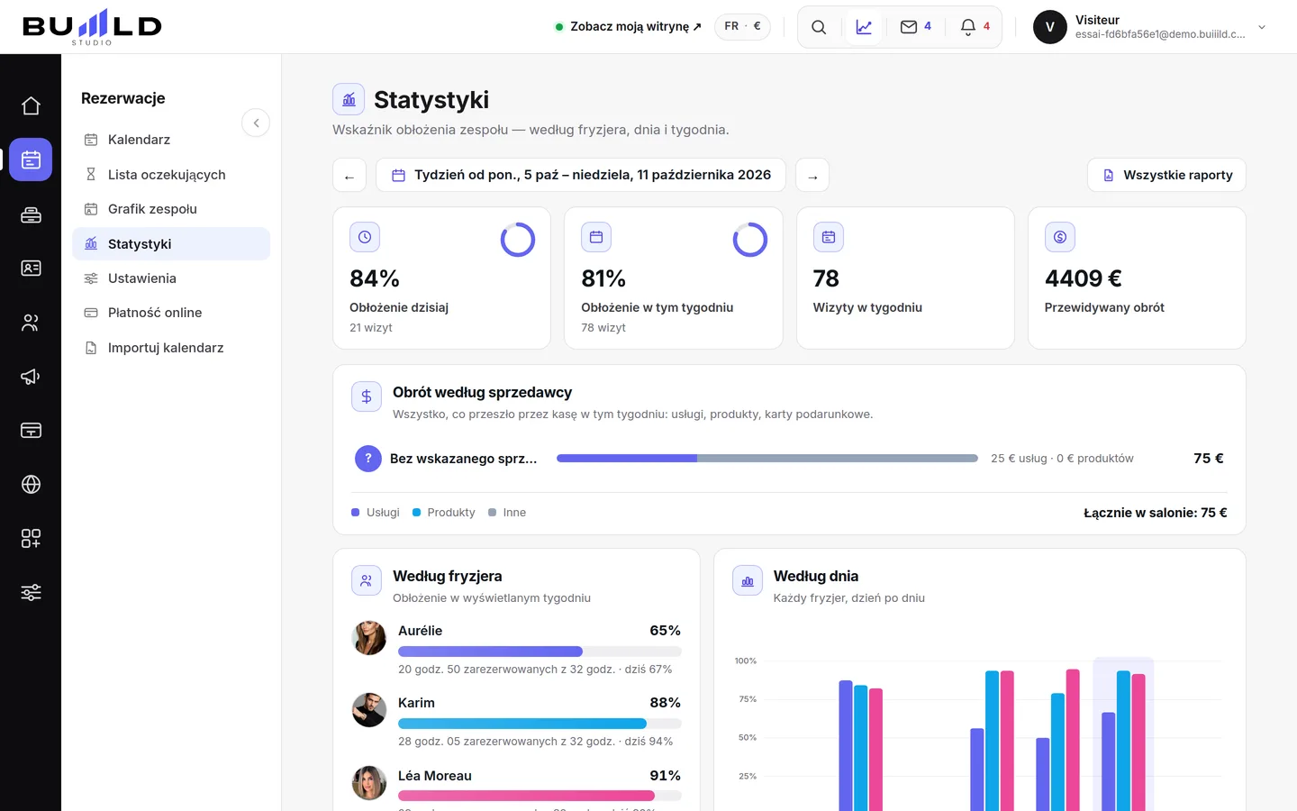The image size is (1297, 811).
Task: Click the Obłożenie dzisiaj 84% card
Action: pyautogui.click(x=442, y=278)
